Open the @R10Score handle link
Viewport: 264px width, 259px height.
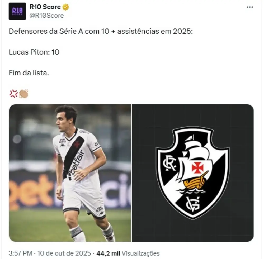(47, 16)
